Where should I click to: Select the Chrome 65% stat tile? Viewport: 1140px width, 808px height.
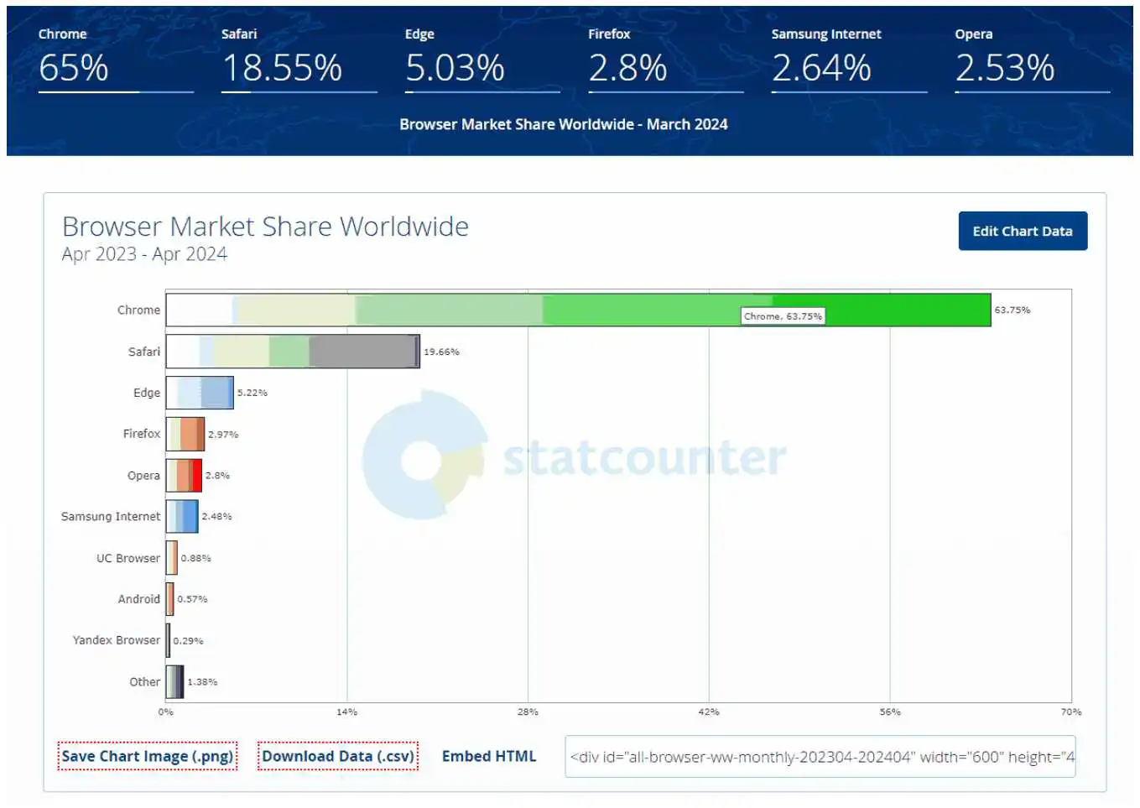click(115, 59)
